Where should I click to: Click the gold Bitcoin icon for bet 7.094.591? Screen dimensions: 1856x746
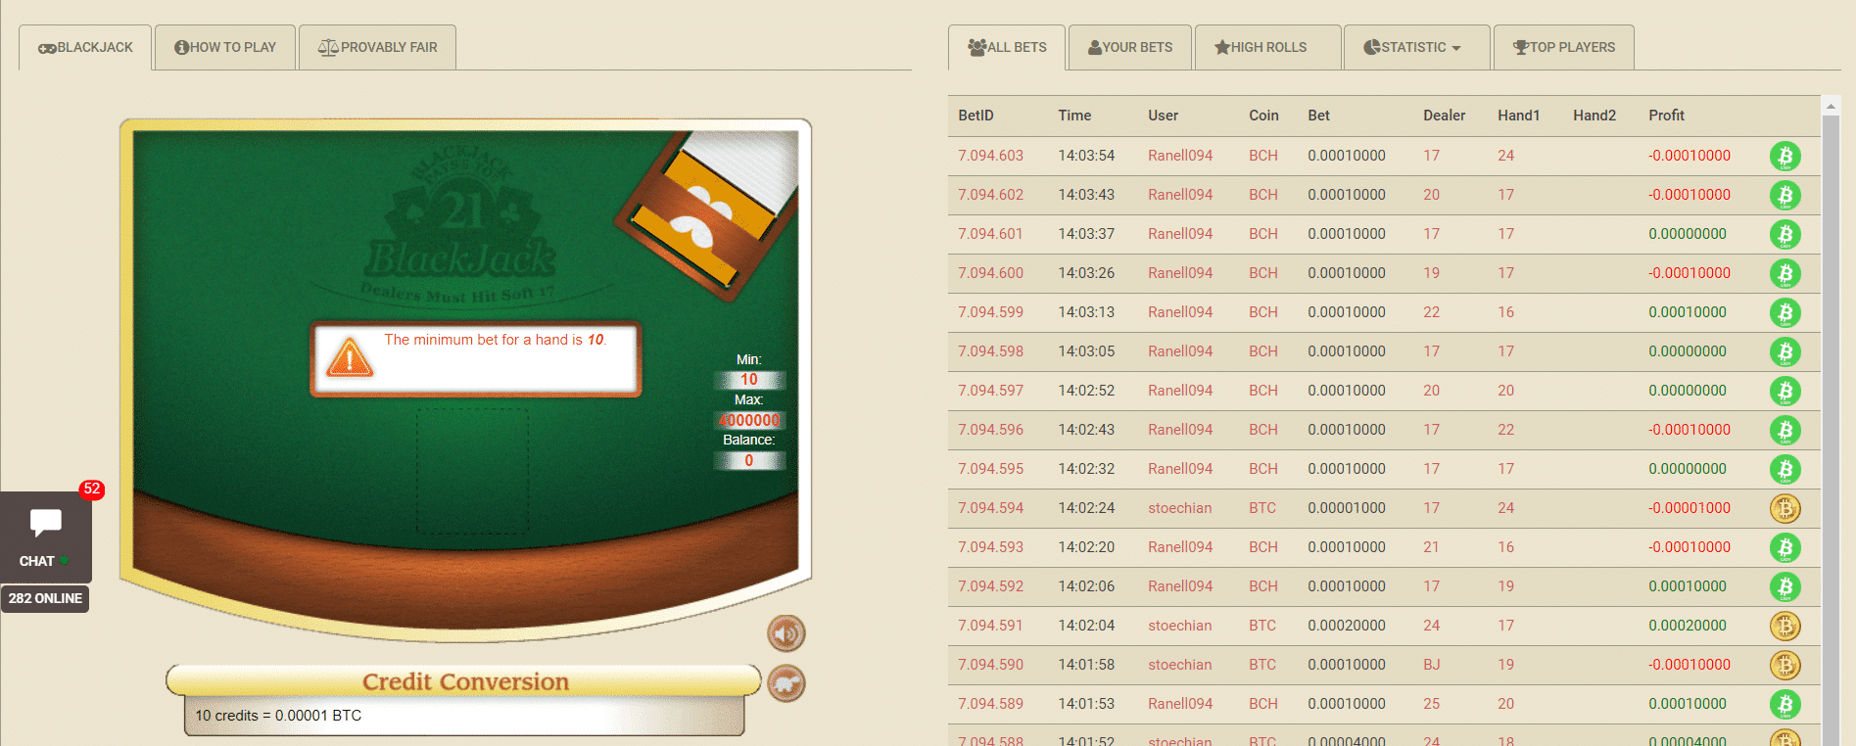[x=1785, y=626]
